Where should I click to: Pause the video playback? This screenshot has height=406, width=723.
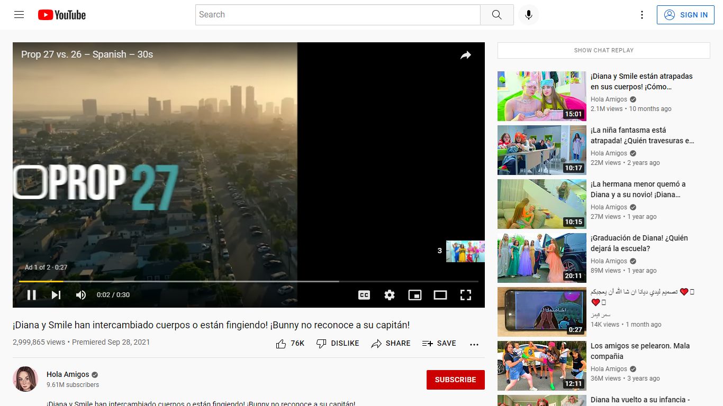point(32,295)
